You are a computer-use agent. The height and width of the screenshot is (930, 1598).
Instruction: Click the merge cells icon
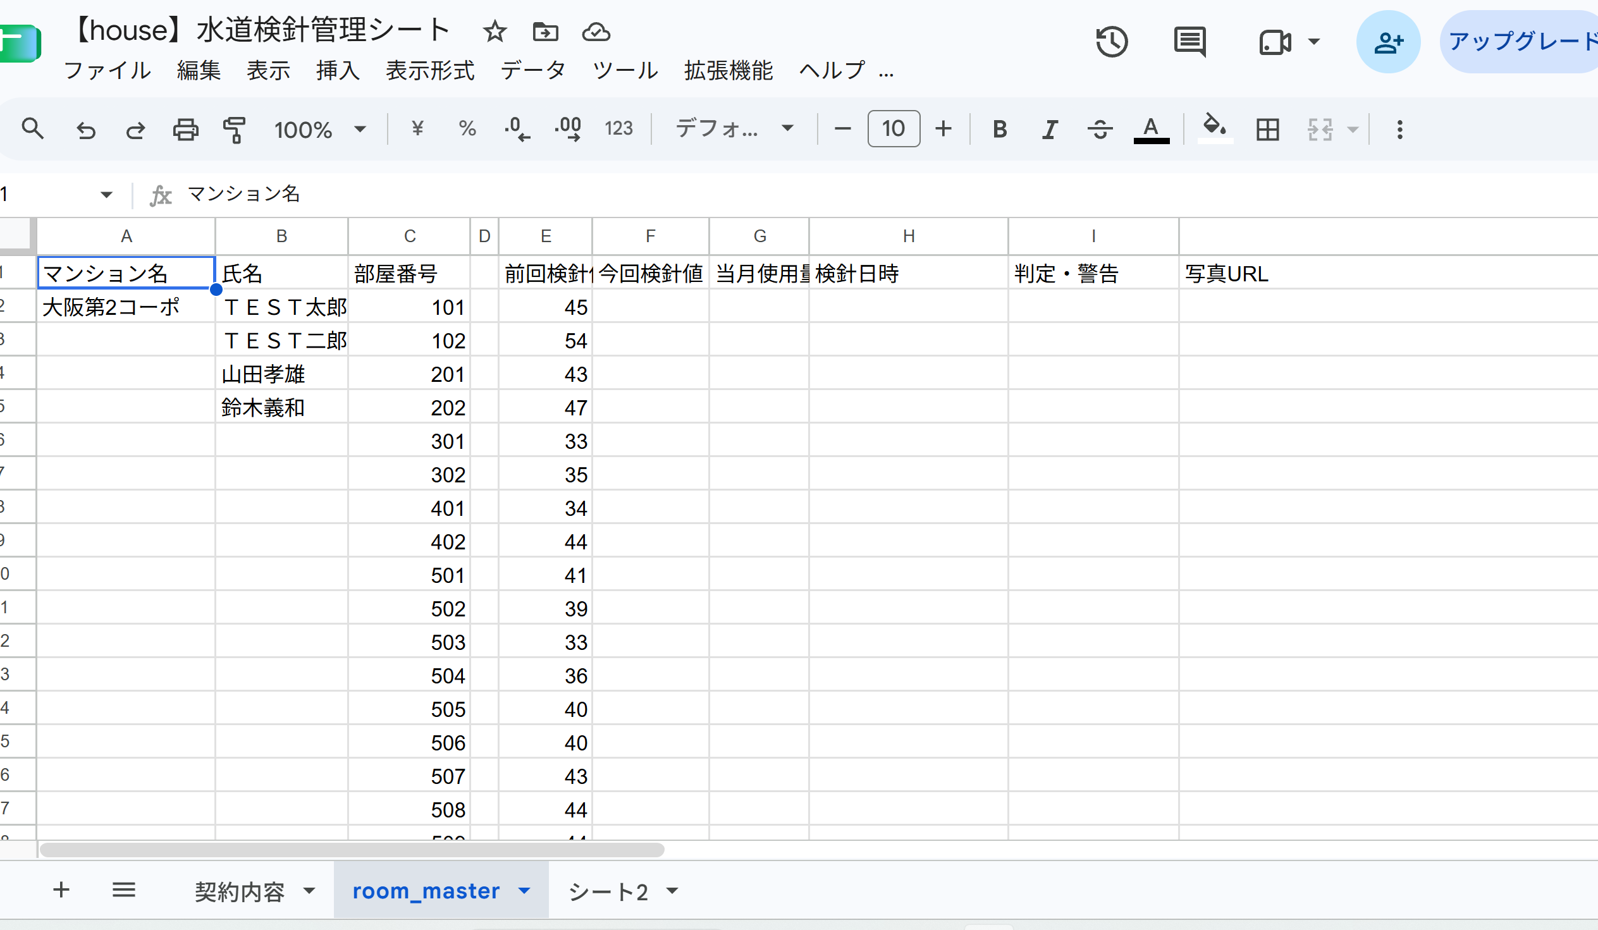pos(1320,130)
